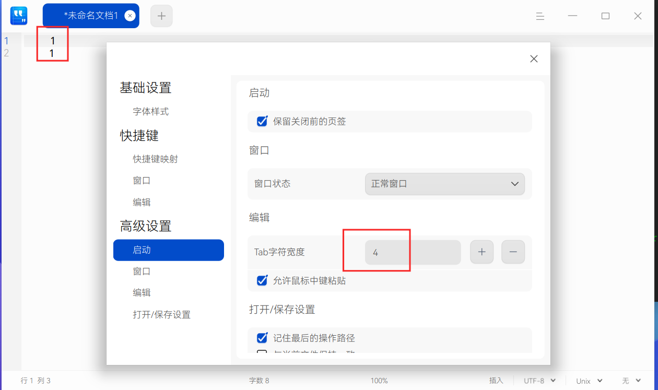This screenshot has width=658, height=390.
Task: Click 字数 8 in status bar
Action: tap(259, 381)
